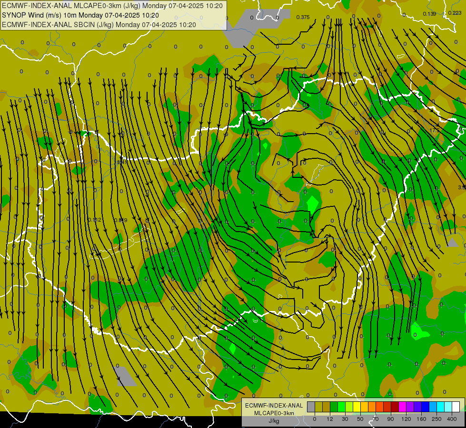The image size is (466, 428).
Task: Click the ECMWF SBCIN title line
Action: coord(99,25)
